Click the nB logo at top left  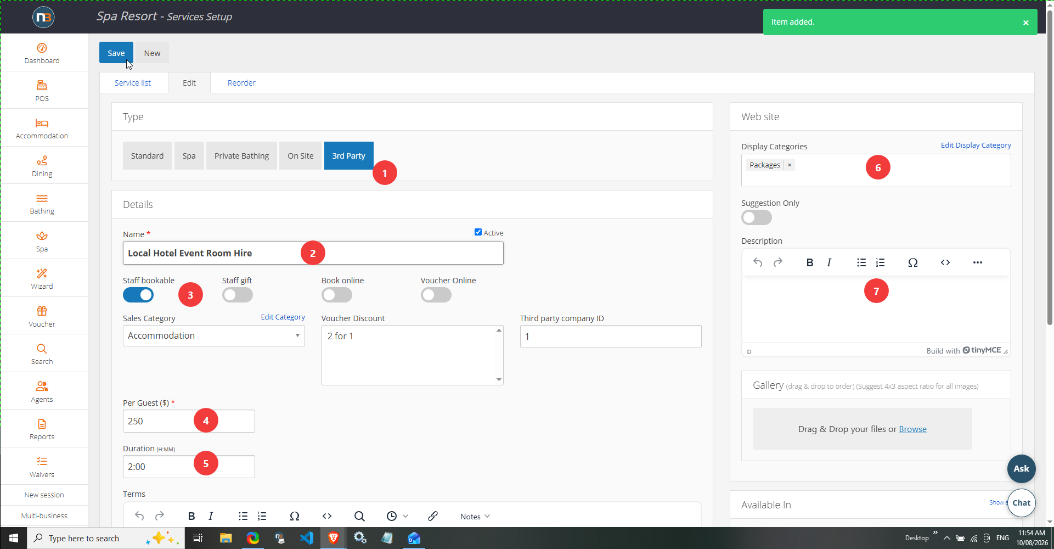(x=43, y=17)
